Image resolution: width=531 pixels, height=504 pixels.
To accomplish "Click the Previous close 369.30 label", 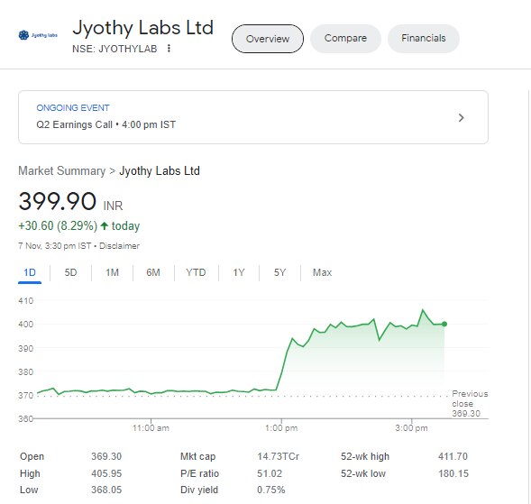I will point(470,403).
